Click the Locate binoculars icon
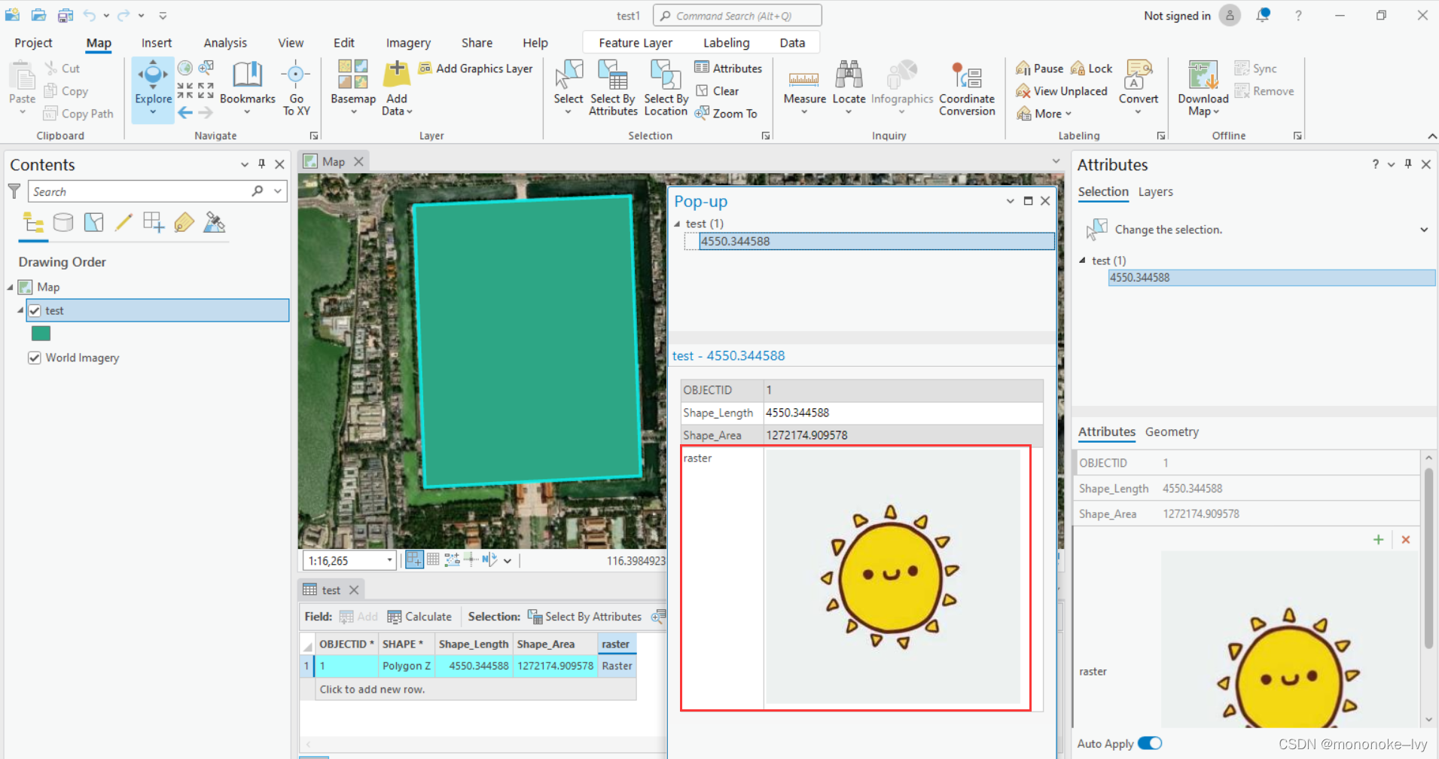Viewport: 1439px width, 759px height. pyautogui.click(x=849, y=75)
